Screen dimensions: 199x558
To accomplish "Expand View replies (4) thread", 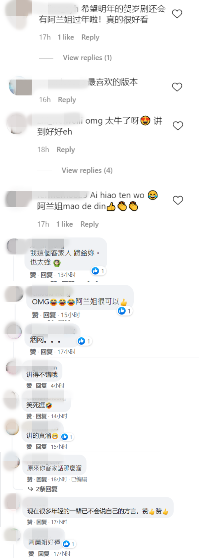I will click(x=87, y=170).
